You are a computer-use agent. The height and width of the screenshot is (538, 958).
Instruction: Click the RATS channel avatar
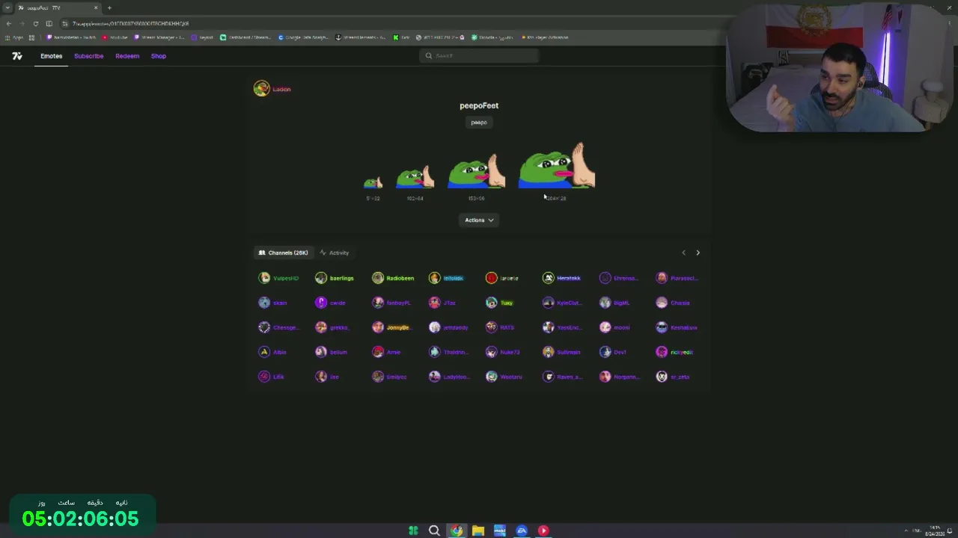(491, 327)
